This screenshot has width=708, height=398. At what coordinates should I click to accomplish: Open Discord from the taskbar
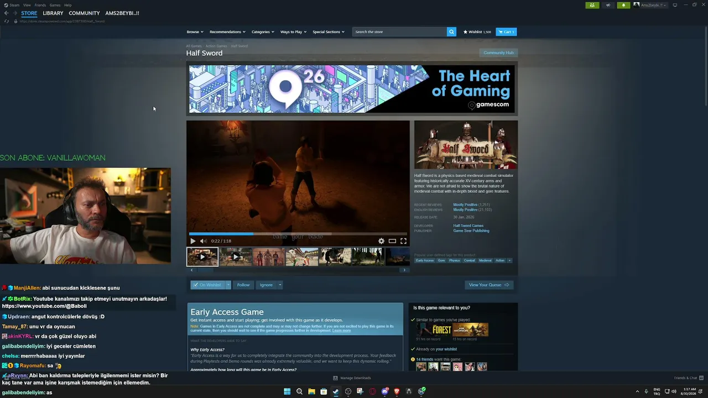(x=384, y=391)
